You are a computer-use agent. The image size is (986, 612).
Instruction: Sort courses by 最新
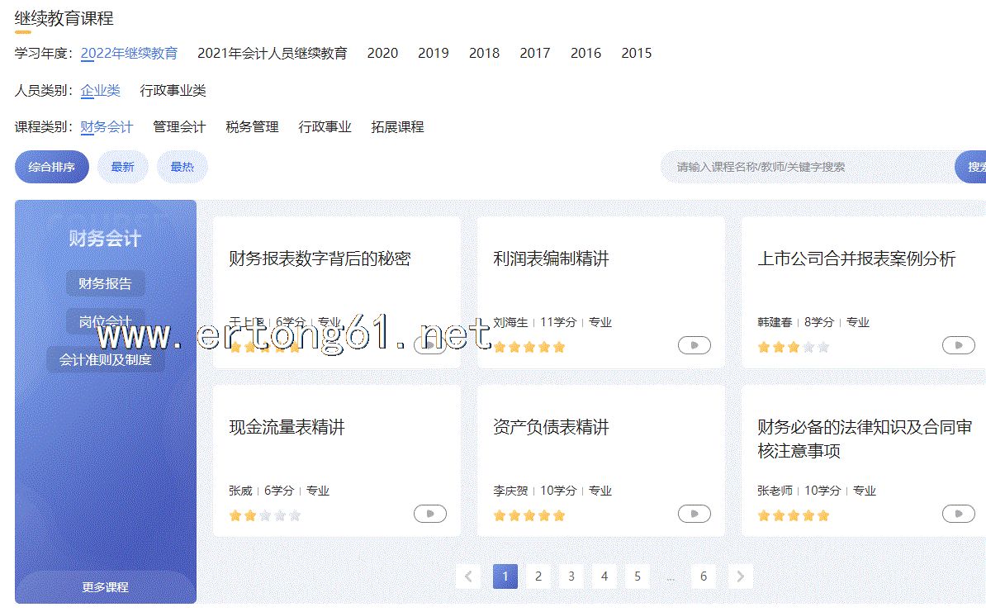[x=122, y=167]
